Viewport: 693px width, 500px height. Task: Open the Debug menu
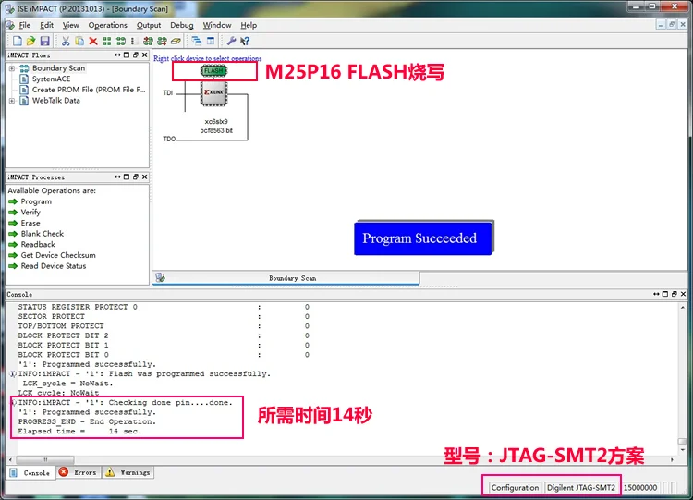(x=182, y=25)
